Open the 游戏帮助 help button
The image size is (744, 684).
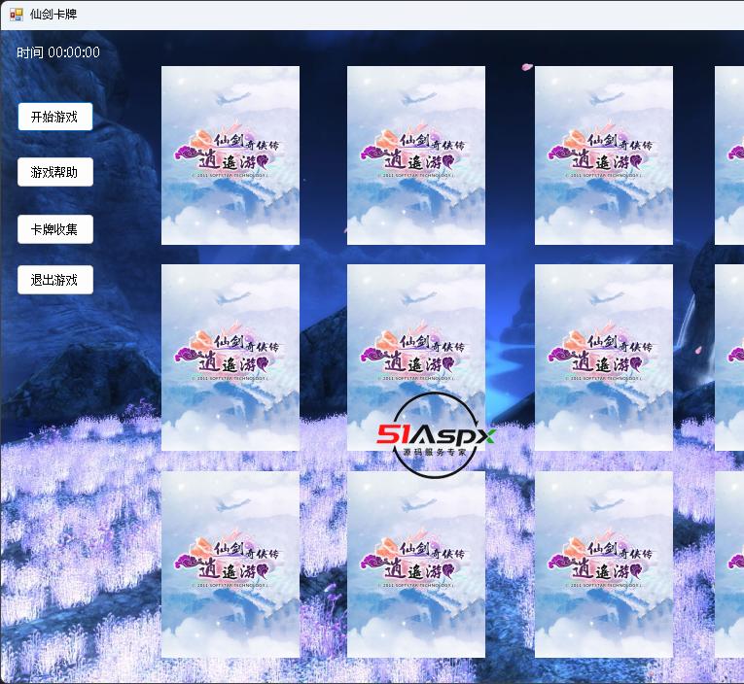click(55, 172)
